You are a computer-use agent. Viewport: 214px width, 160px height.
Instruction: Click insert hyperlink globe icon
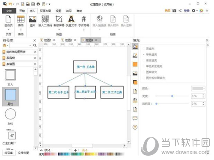(x=100, y=19)
